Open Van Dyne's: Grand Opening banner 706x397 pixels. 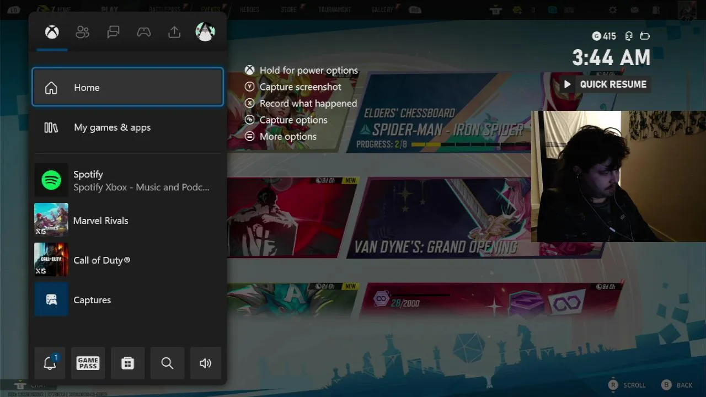tap(438, 218)
